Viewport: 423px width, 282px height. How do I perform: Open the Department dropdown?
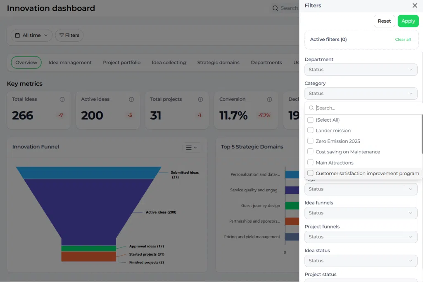[x=361, y=70]
